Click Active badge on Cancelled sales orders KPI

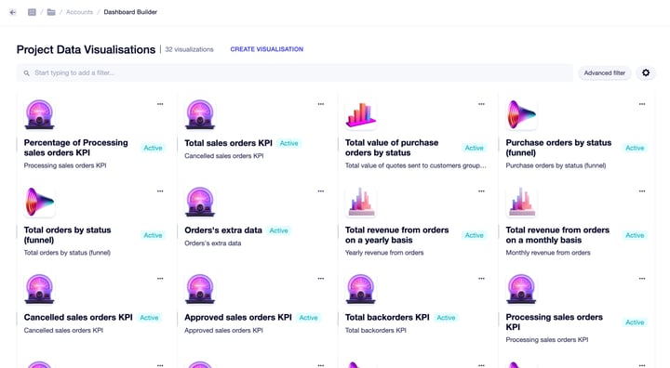pyautogui.click(x=149, y=318)
